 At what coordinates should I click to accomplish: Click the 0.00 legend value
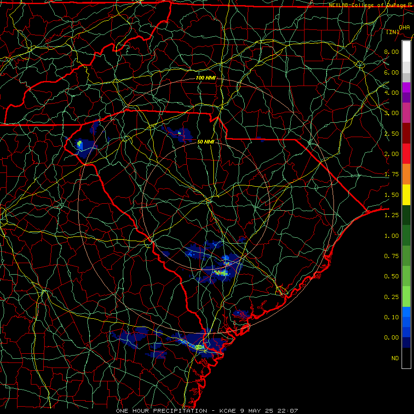point(391,338)
